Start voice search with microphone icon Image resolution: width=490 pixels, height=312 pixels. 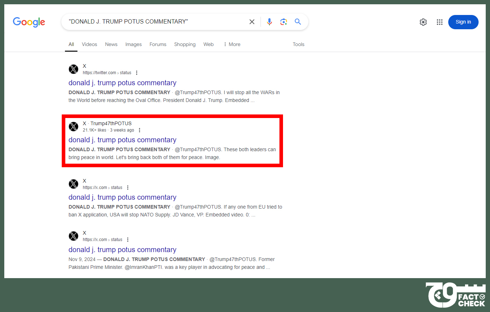point(269,22)
